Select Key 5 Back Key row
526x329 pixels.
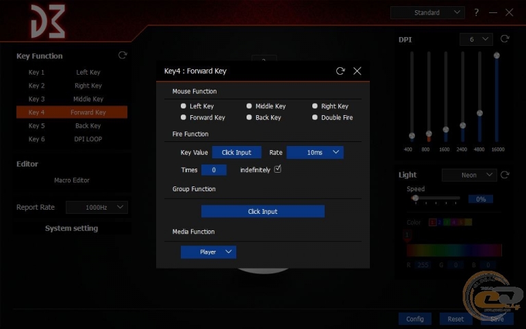point(72,125)
